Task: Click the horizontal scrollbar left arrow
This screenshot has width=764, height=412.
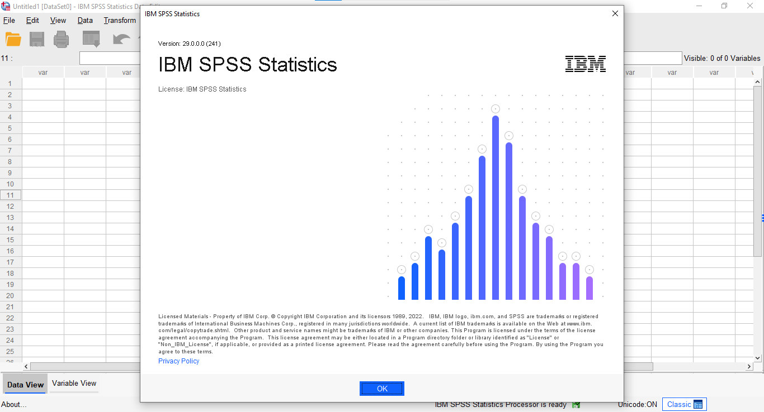Action: [x=26, y=367]
